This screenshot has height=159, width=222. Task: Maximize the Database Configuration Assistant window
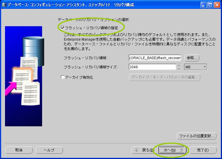tap(210, 5)
